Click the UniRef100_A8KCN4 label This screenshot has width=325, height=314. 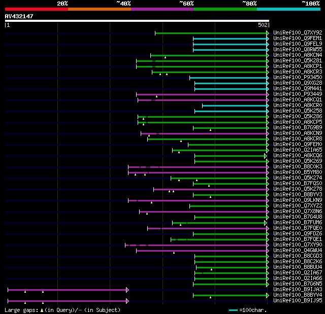[x=298, y=55]
